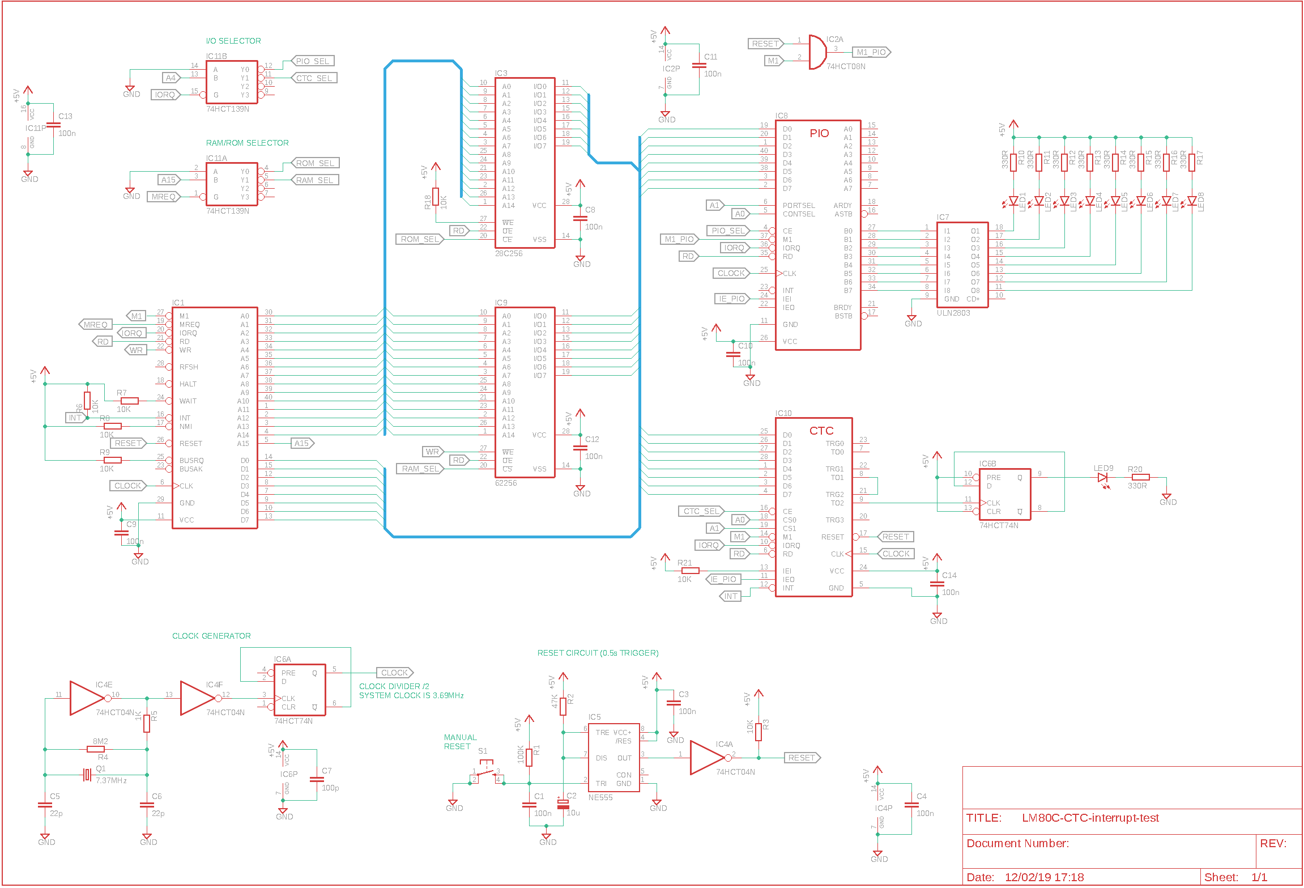This screenshot has height=888, width=1304.
Task: Select the A15 net label from IC1
Action: click(302, 443)
